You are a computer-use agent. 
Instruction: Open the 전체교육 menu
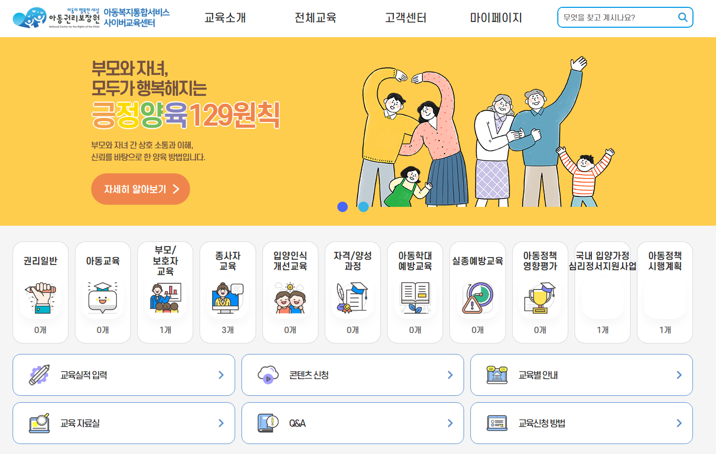tap(315, 18)
